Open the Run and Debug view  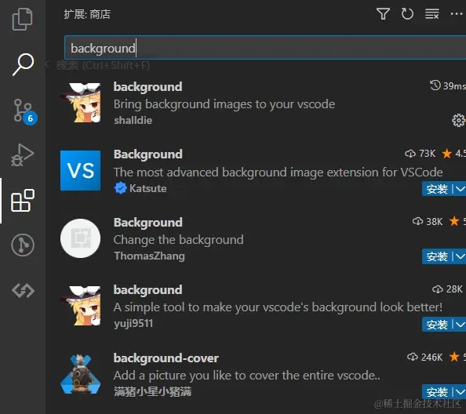tap(23, 155)
